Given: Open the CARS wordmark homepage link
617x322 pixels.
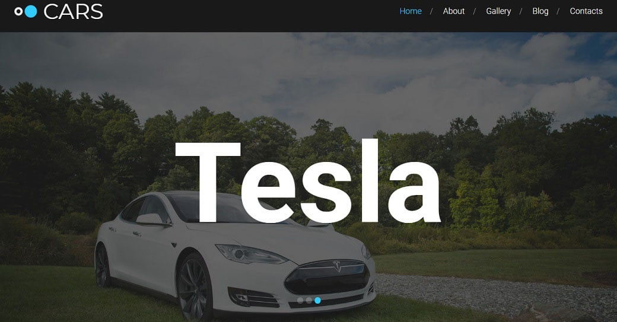Looking at the screenshot, I should tap(73, 11).
